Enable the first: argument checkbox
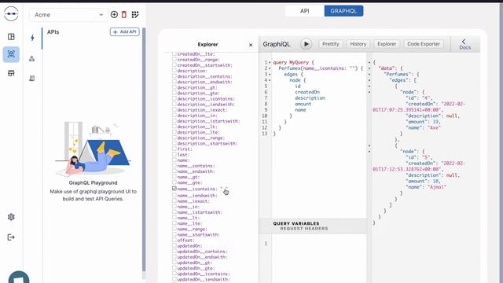The width and height of the screenshot is (503, 283). [x=174, y=149]
